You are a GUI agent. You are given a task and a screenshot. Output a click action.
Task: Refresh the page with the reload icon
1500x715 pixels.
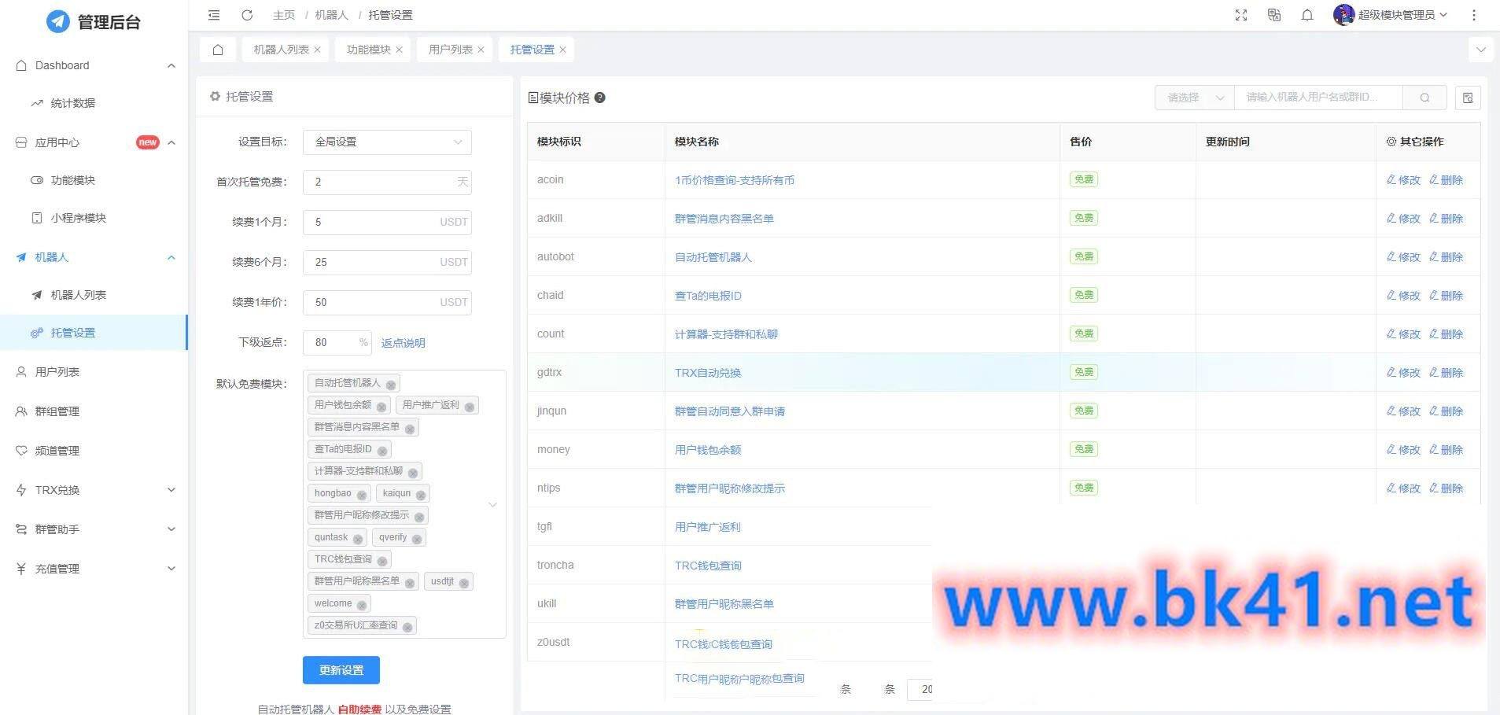point(246,14)
